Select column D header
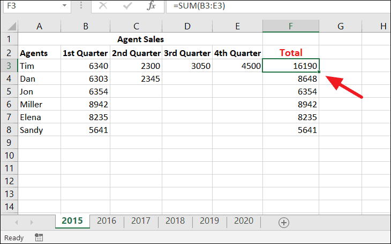391x244 pixels. click(187, 26)
